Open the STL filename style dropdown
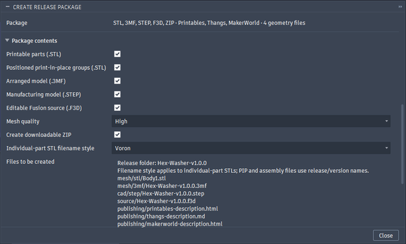This screenshot has height=244, width=406. (251, 148)
